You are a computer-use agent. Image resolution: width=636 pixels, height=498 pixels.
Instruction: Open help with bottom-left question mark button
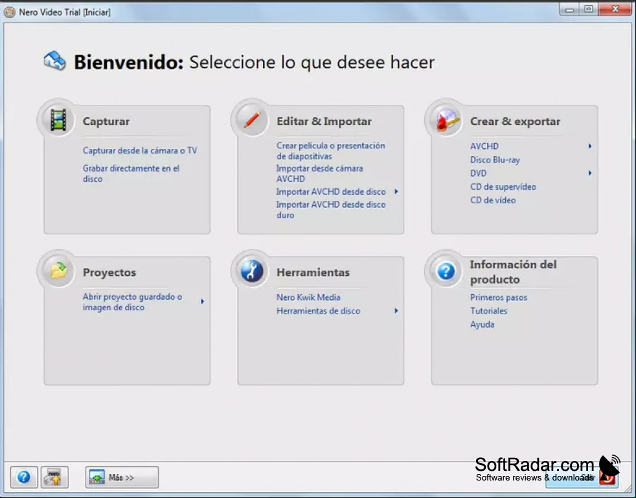24,477
